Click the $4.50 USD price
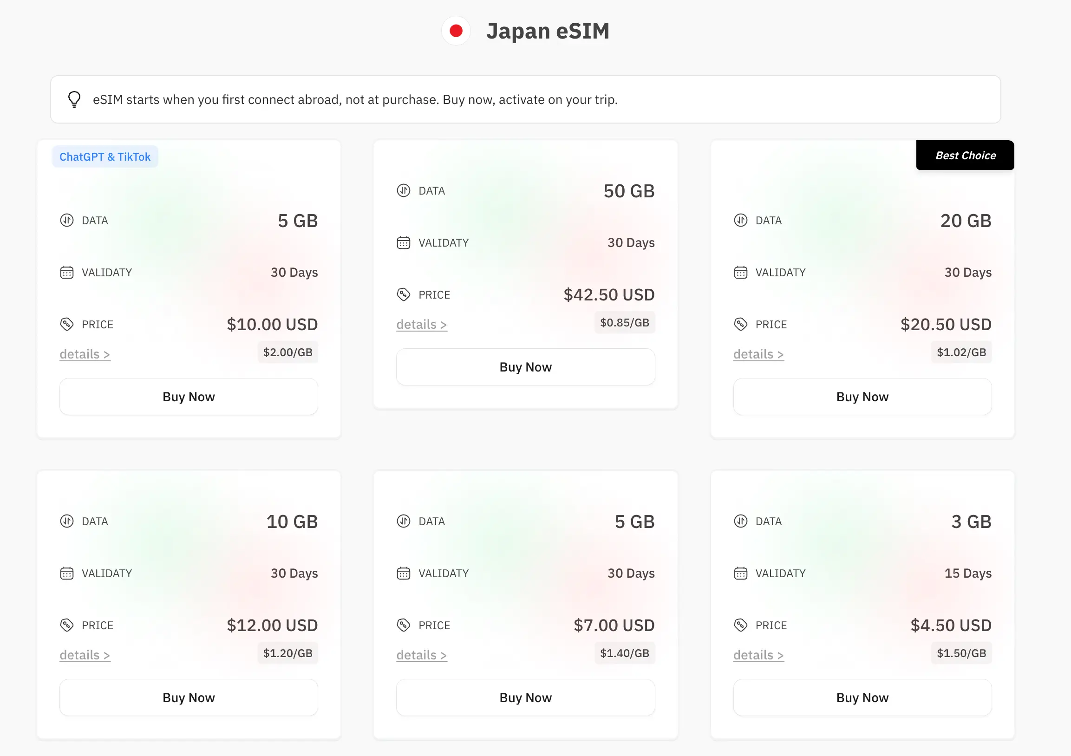This screenshot has width=1071, height=756. tap(951, 625)
